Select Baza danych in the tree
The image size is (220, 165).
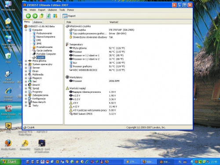(39, 102)
